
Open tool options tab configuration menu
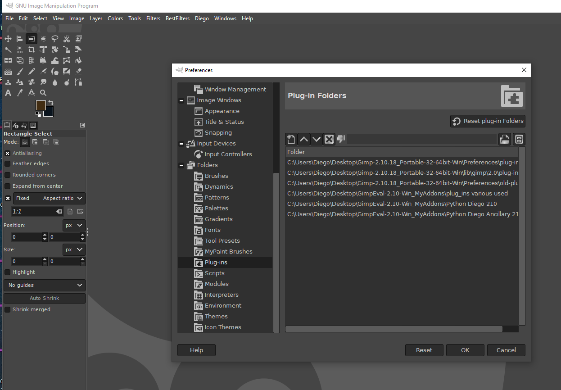[x=82, y=125]
